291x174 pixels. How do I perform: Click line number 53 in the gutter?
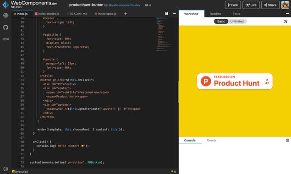click(x=22, y=80)
